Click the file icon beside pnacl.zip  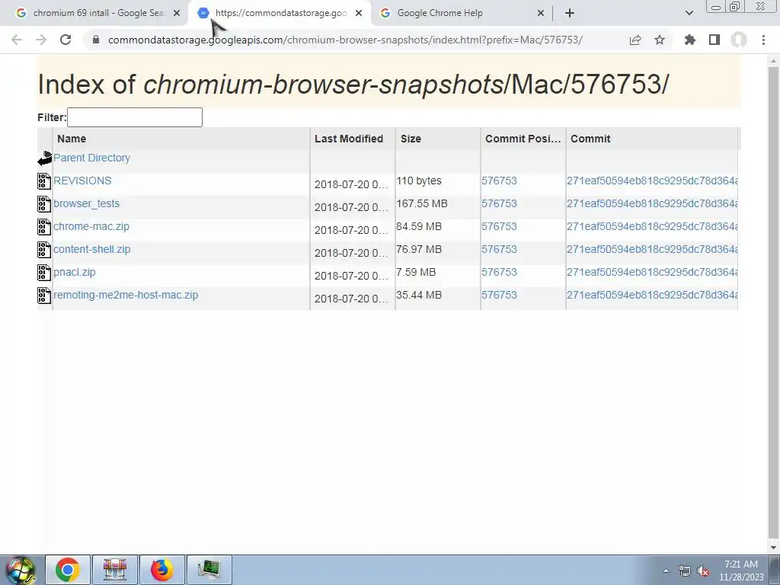[x=43, y=273]
